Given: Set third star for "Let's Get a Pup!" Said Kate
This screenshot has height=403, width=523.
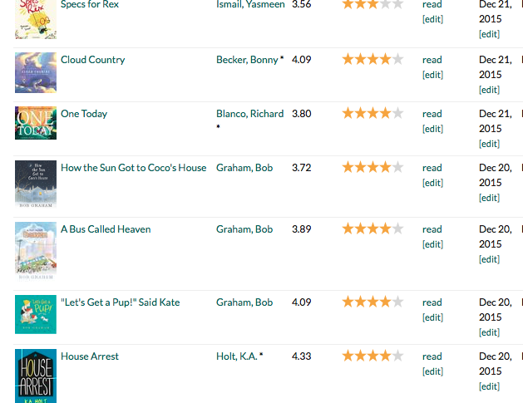Looking at the screenshot, I should coord(373,302).
